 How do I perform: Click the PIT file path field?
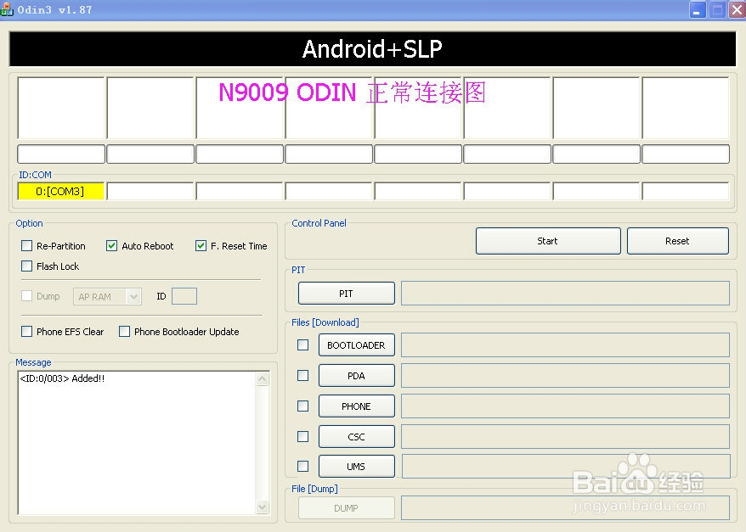click(x=565, y=293)
